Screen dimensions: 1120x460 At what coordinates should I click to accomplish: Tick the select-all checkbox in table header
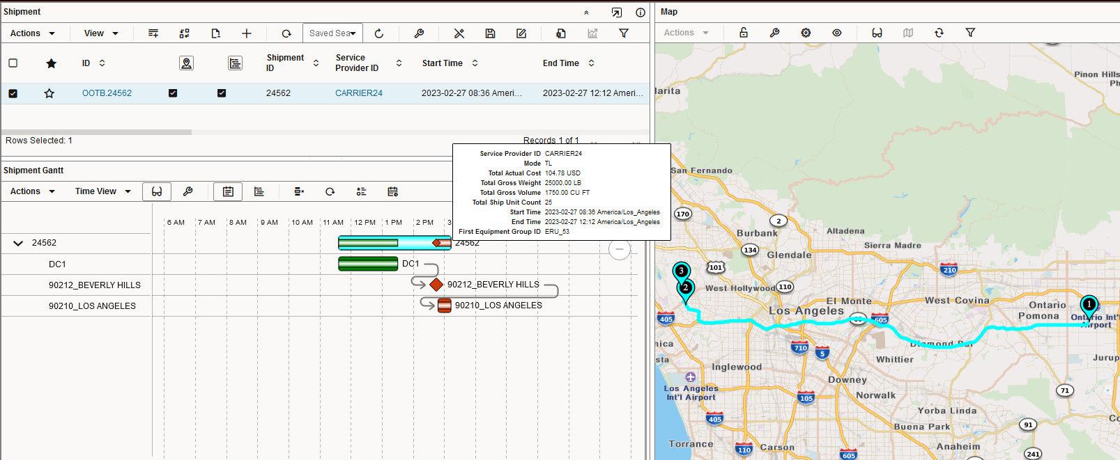[x=13, y=63]
